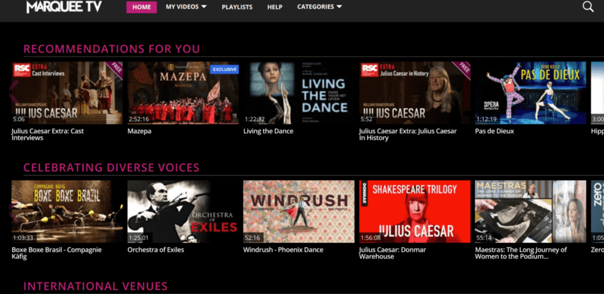
Task: Expand the Categories dropdown
Action: point(320,7)
